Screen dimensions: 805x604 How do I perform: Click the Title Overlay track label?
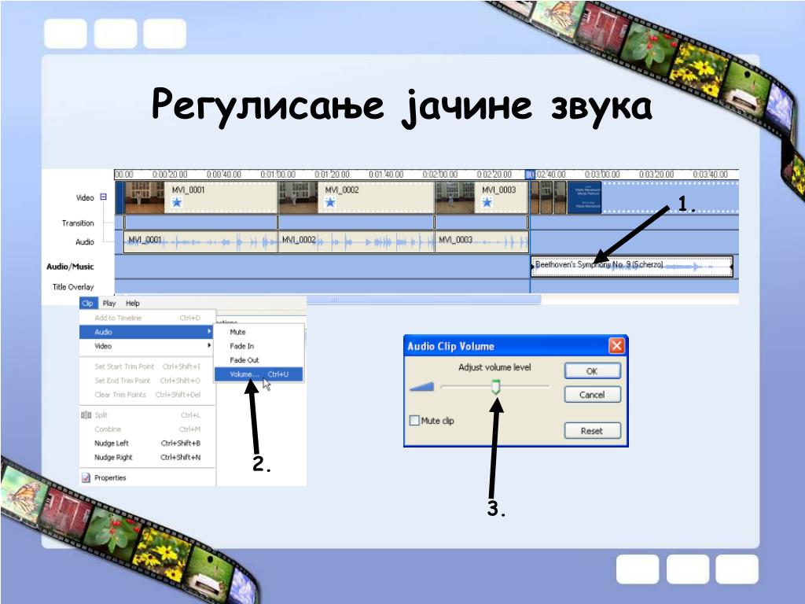coord(73,286)
